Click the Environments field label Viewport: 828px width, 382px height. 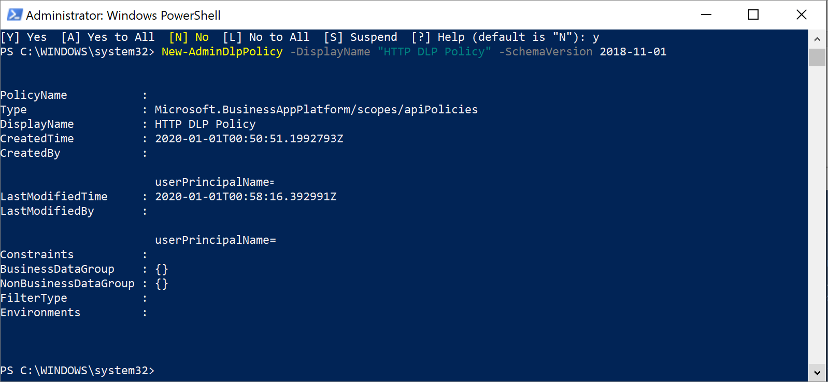click(x=40, y=312)
